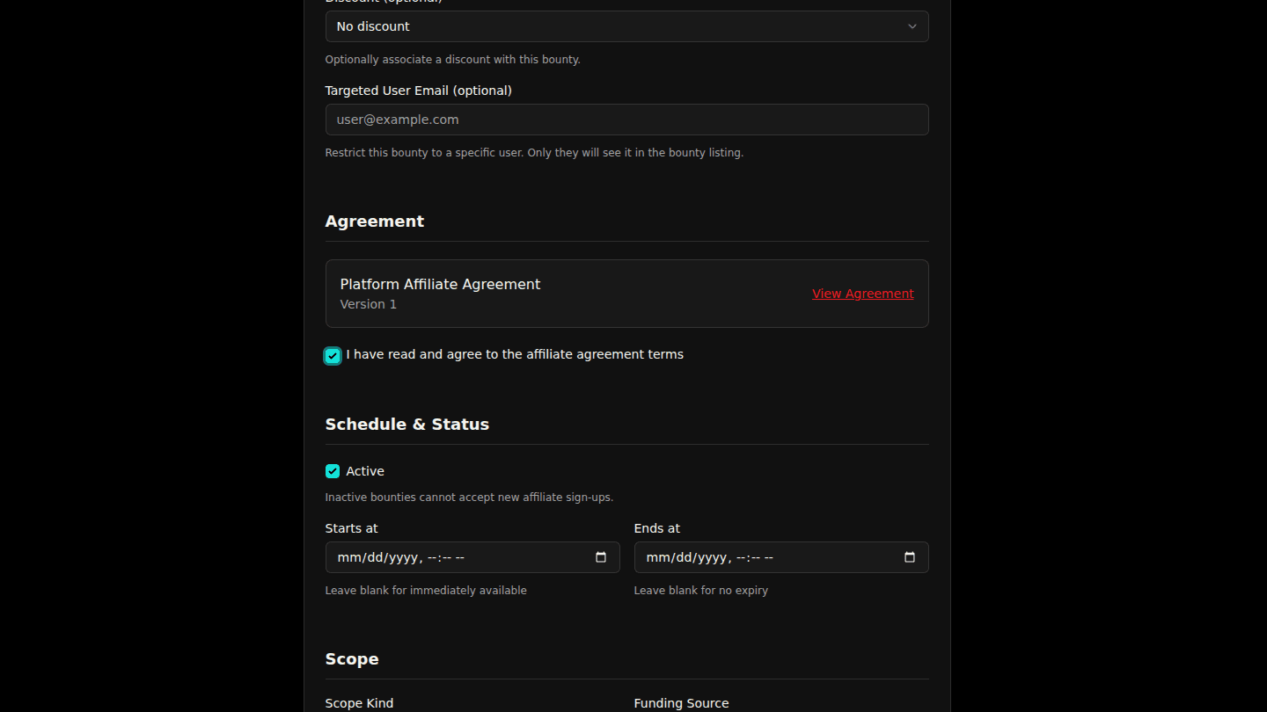Click the Funding Source label
The height and width of the screenshot is (712, 1267).
pyautogui.click(x=681, y=703)
